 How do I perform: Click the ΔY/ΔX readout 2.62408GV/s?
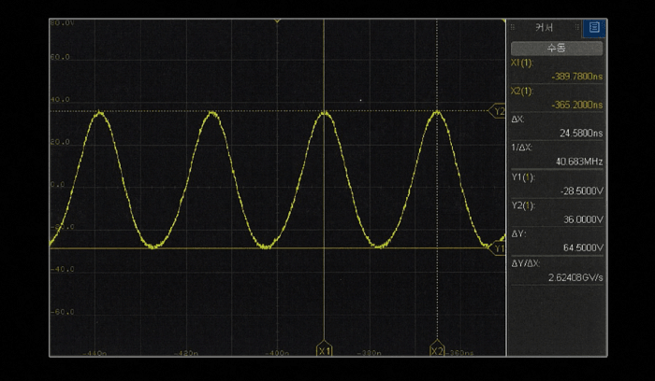(573, 276)
